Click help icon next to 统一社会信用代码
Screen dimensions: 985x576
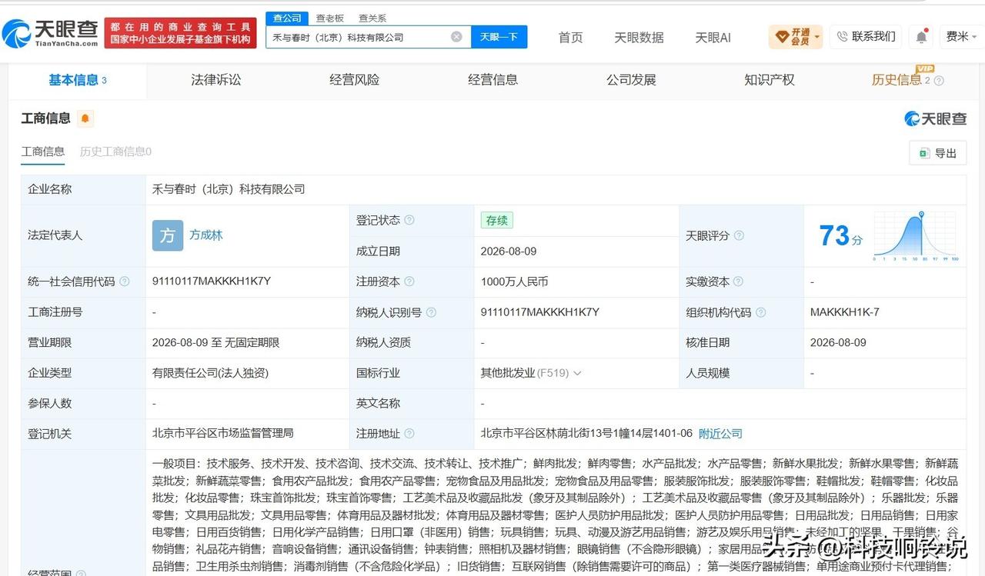tap(125, 281)
